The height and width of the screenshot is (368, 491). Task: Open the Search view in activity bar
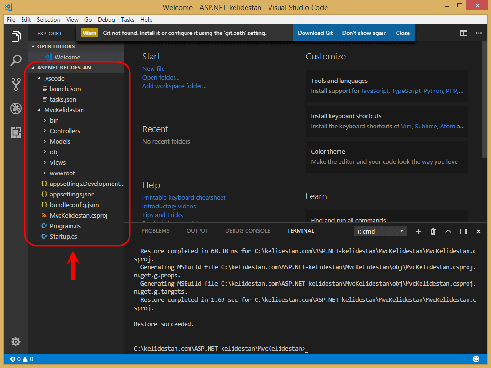pyautogui.click(x=16, y=60)
